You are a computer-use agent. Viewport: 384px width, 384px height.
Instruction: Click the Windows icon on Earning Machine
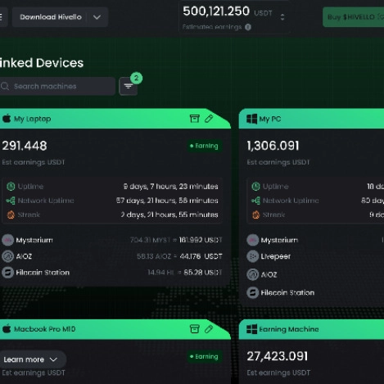pyautogui.click(x=251, y=329)
